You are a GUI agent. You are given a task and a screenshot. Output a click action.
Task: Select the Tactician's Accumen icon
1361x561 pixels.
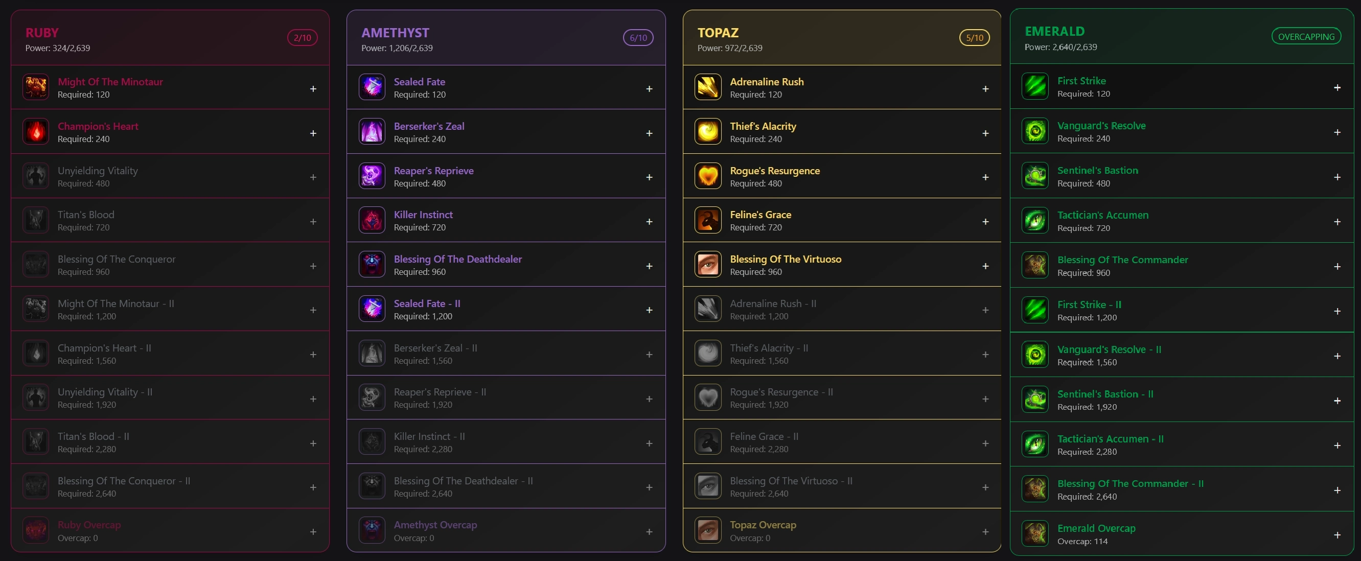click(1035, 220)
